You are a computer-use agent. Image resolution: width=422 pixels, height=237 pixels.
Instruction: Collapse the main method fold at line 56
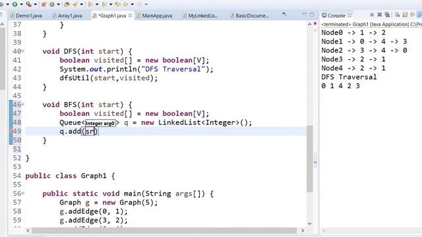23,193
